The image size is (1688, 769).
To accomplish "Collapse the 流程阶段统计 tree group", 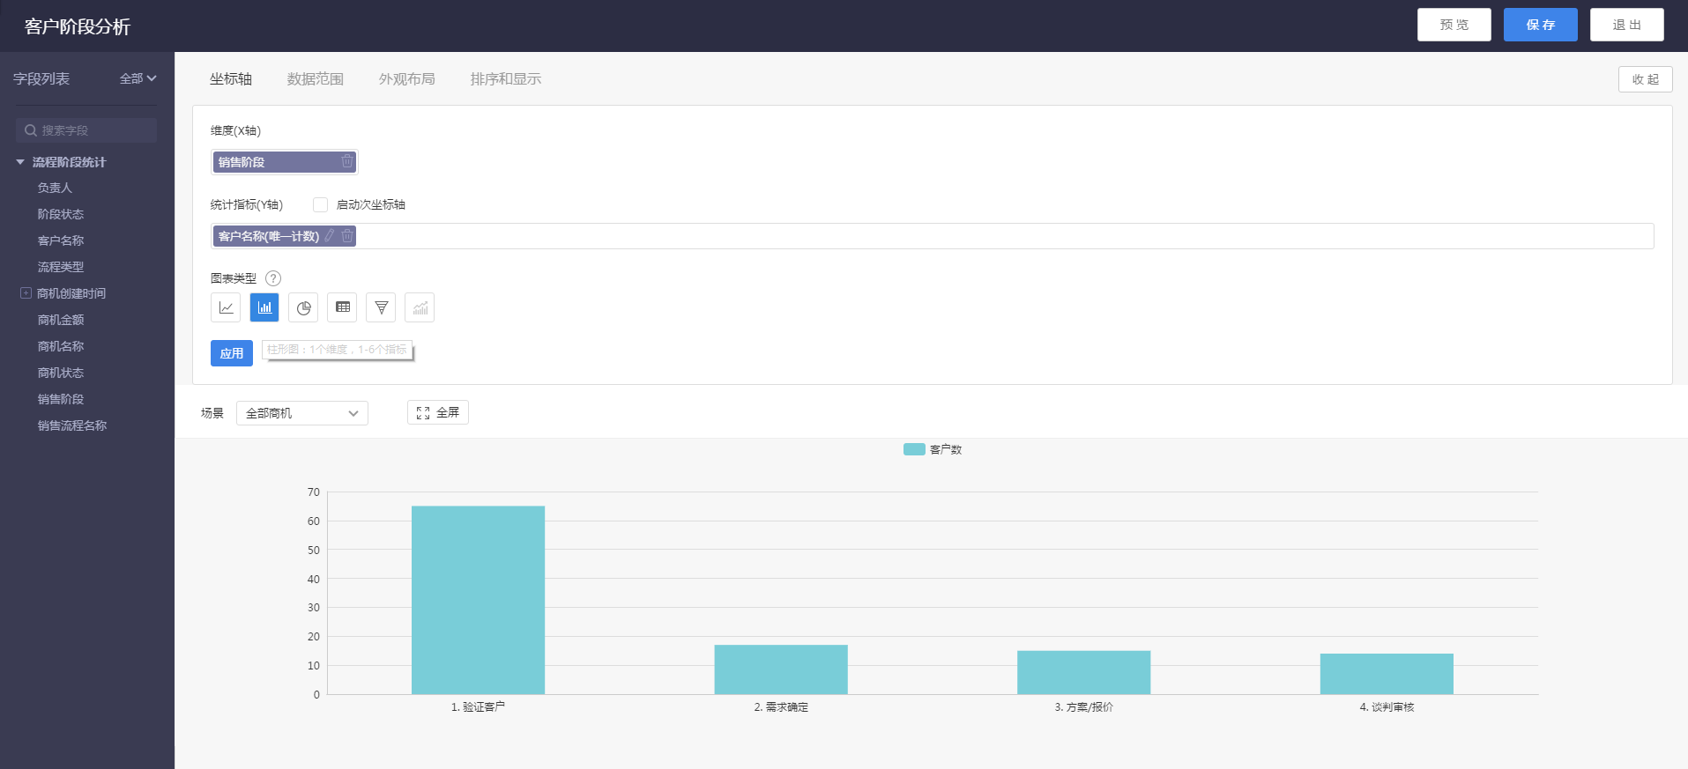I will click(20, 162).
